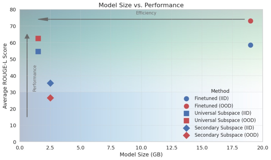Click the "Method" legend title
This screenshot has height=160, width=271.
pos(220,91)
